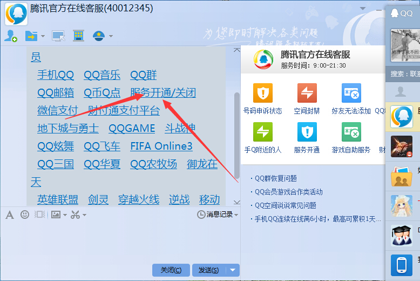Click the add friend icon in toolbar

[11, 36]
